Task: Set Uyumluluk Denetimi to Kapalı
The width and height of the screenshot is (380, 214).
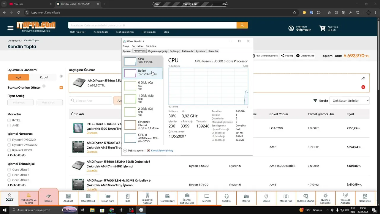Action: click(44, 77)
